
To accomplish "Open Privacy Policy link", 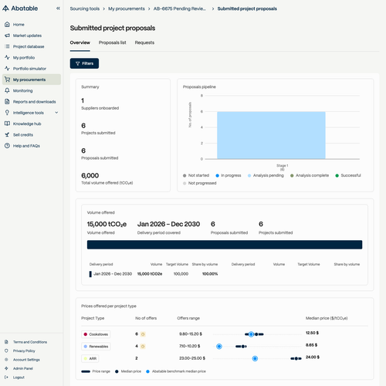I will point(24,350).
